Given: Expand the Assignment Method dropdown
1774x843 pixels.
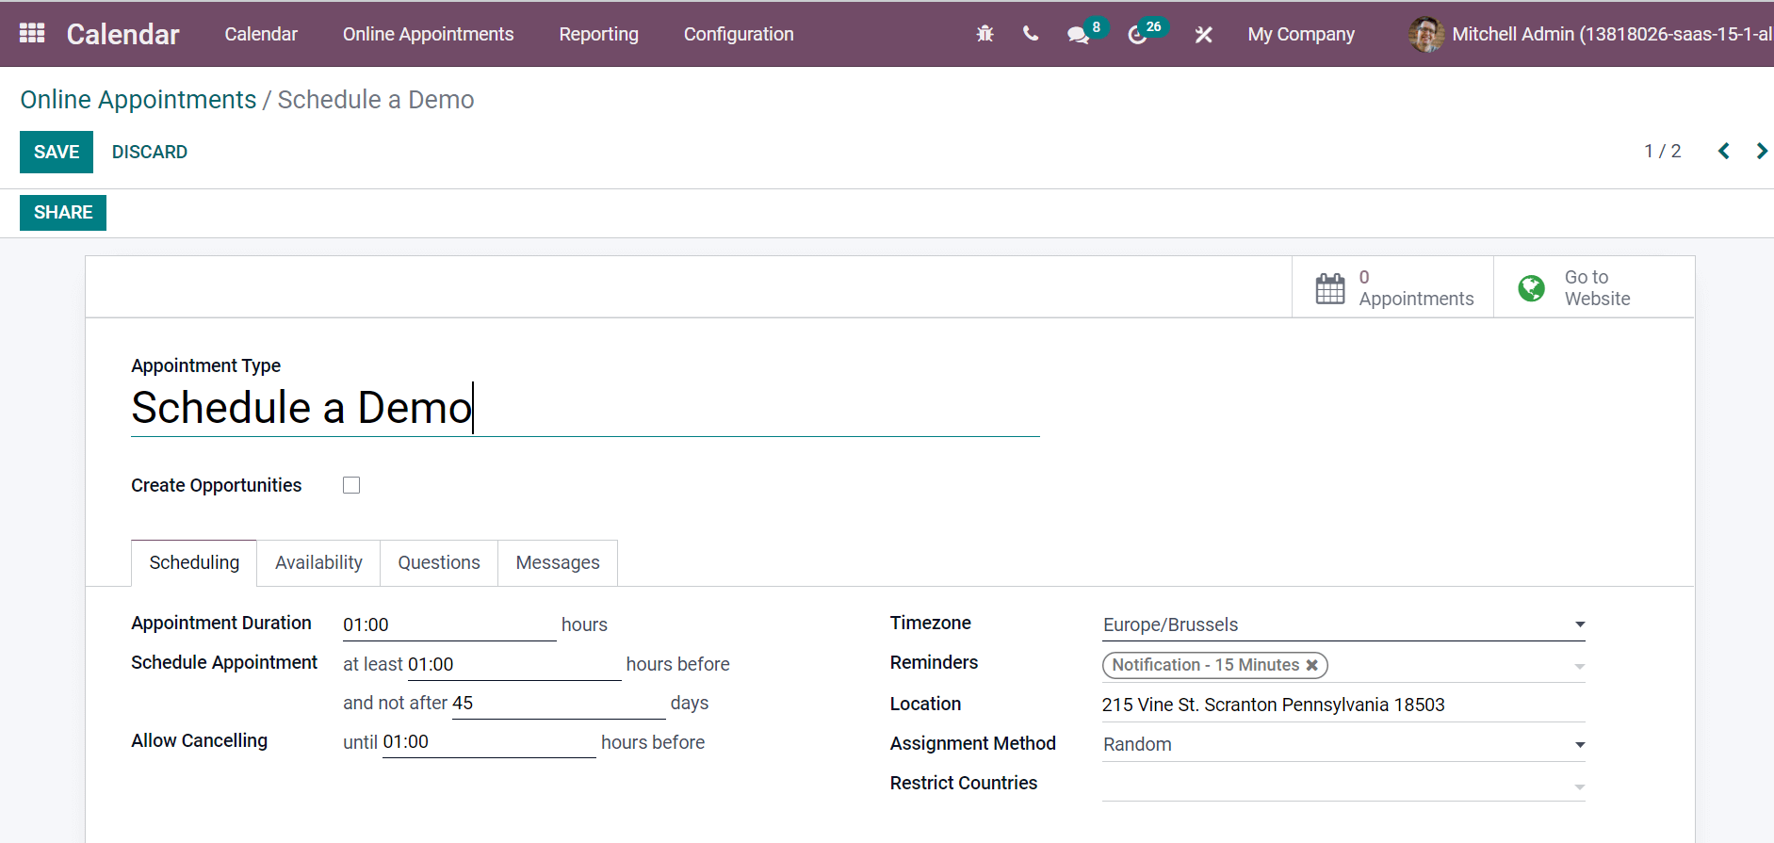Looking at the screenshot, I should pyautogui.click(x=1580, y=745).
